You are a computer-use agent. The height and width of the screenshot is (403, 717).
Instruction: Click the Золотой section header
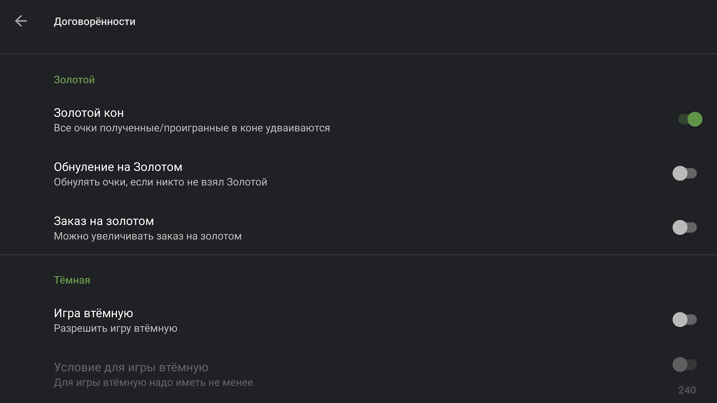point(74,80)
